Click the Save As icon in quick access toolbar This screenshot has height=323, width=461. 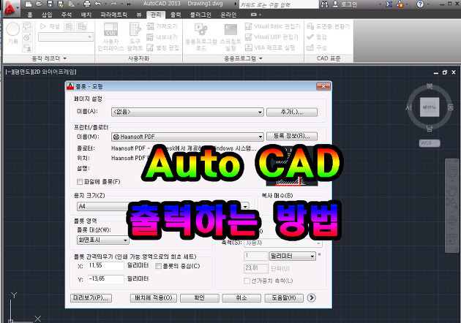[x=61, y=4]
